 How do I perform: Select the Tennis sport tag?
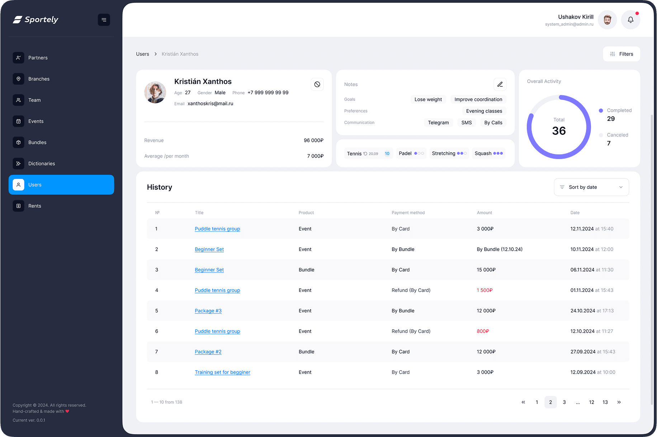[x=369, y=154]
